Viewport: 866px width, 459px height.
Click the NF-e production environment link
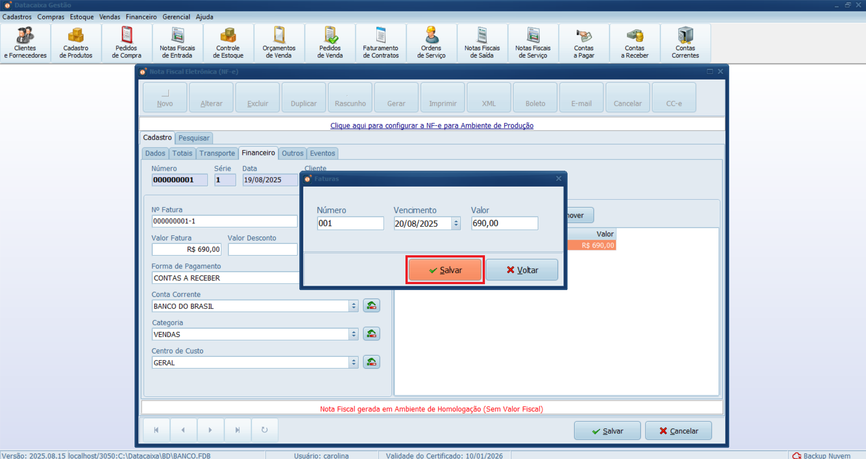pos(432,126)
